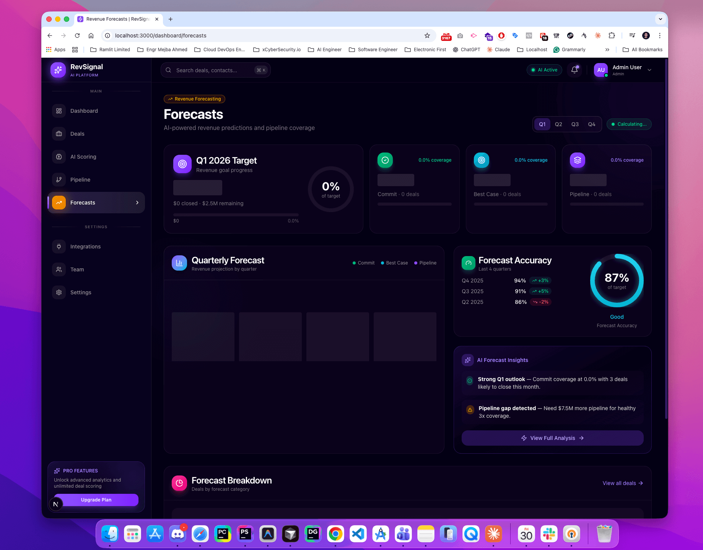The image size is (703, 550).
Task: Click the Pipeline icon in the sidebar
Action: click(x=59, y=179)
